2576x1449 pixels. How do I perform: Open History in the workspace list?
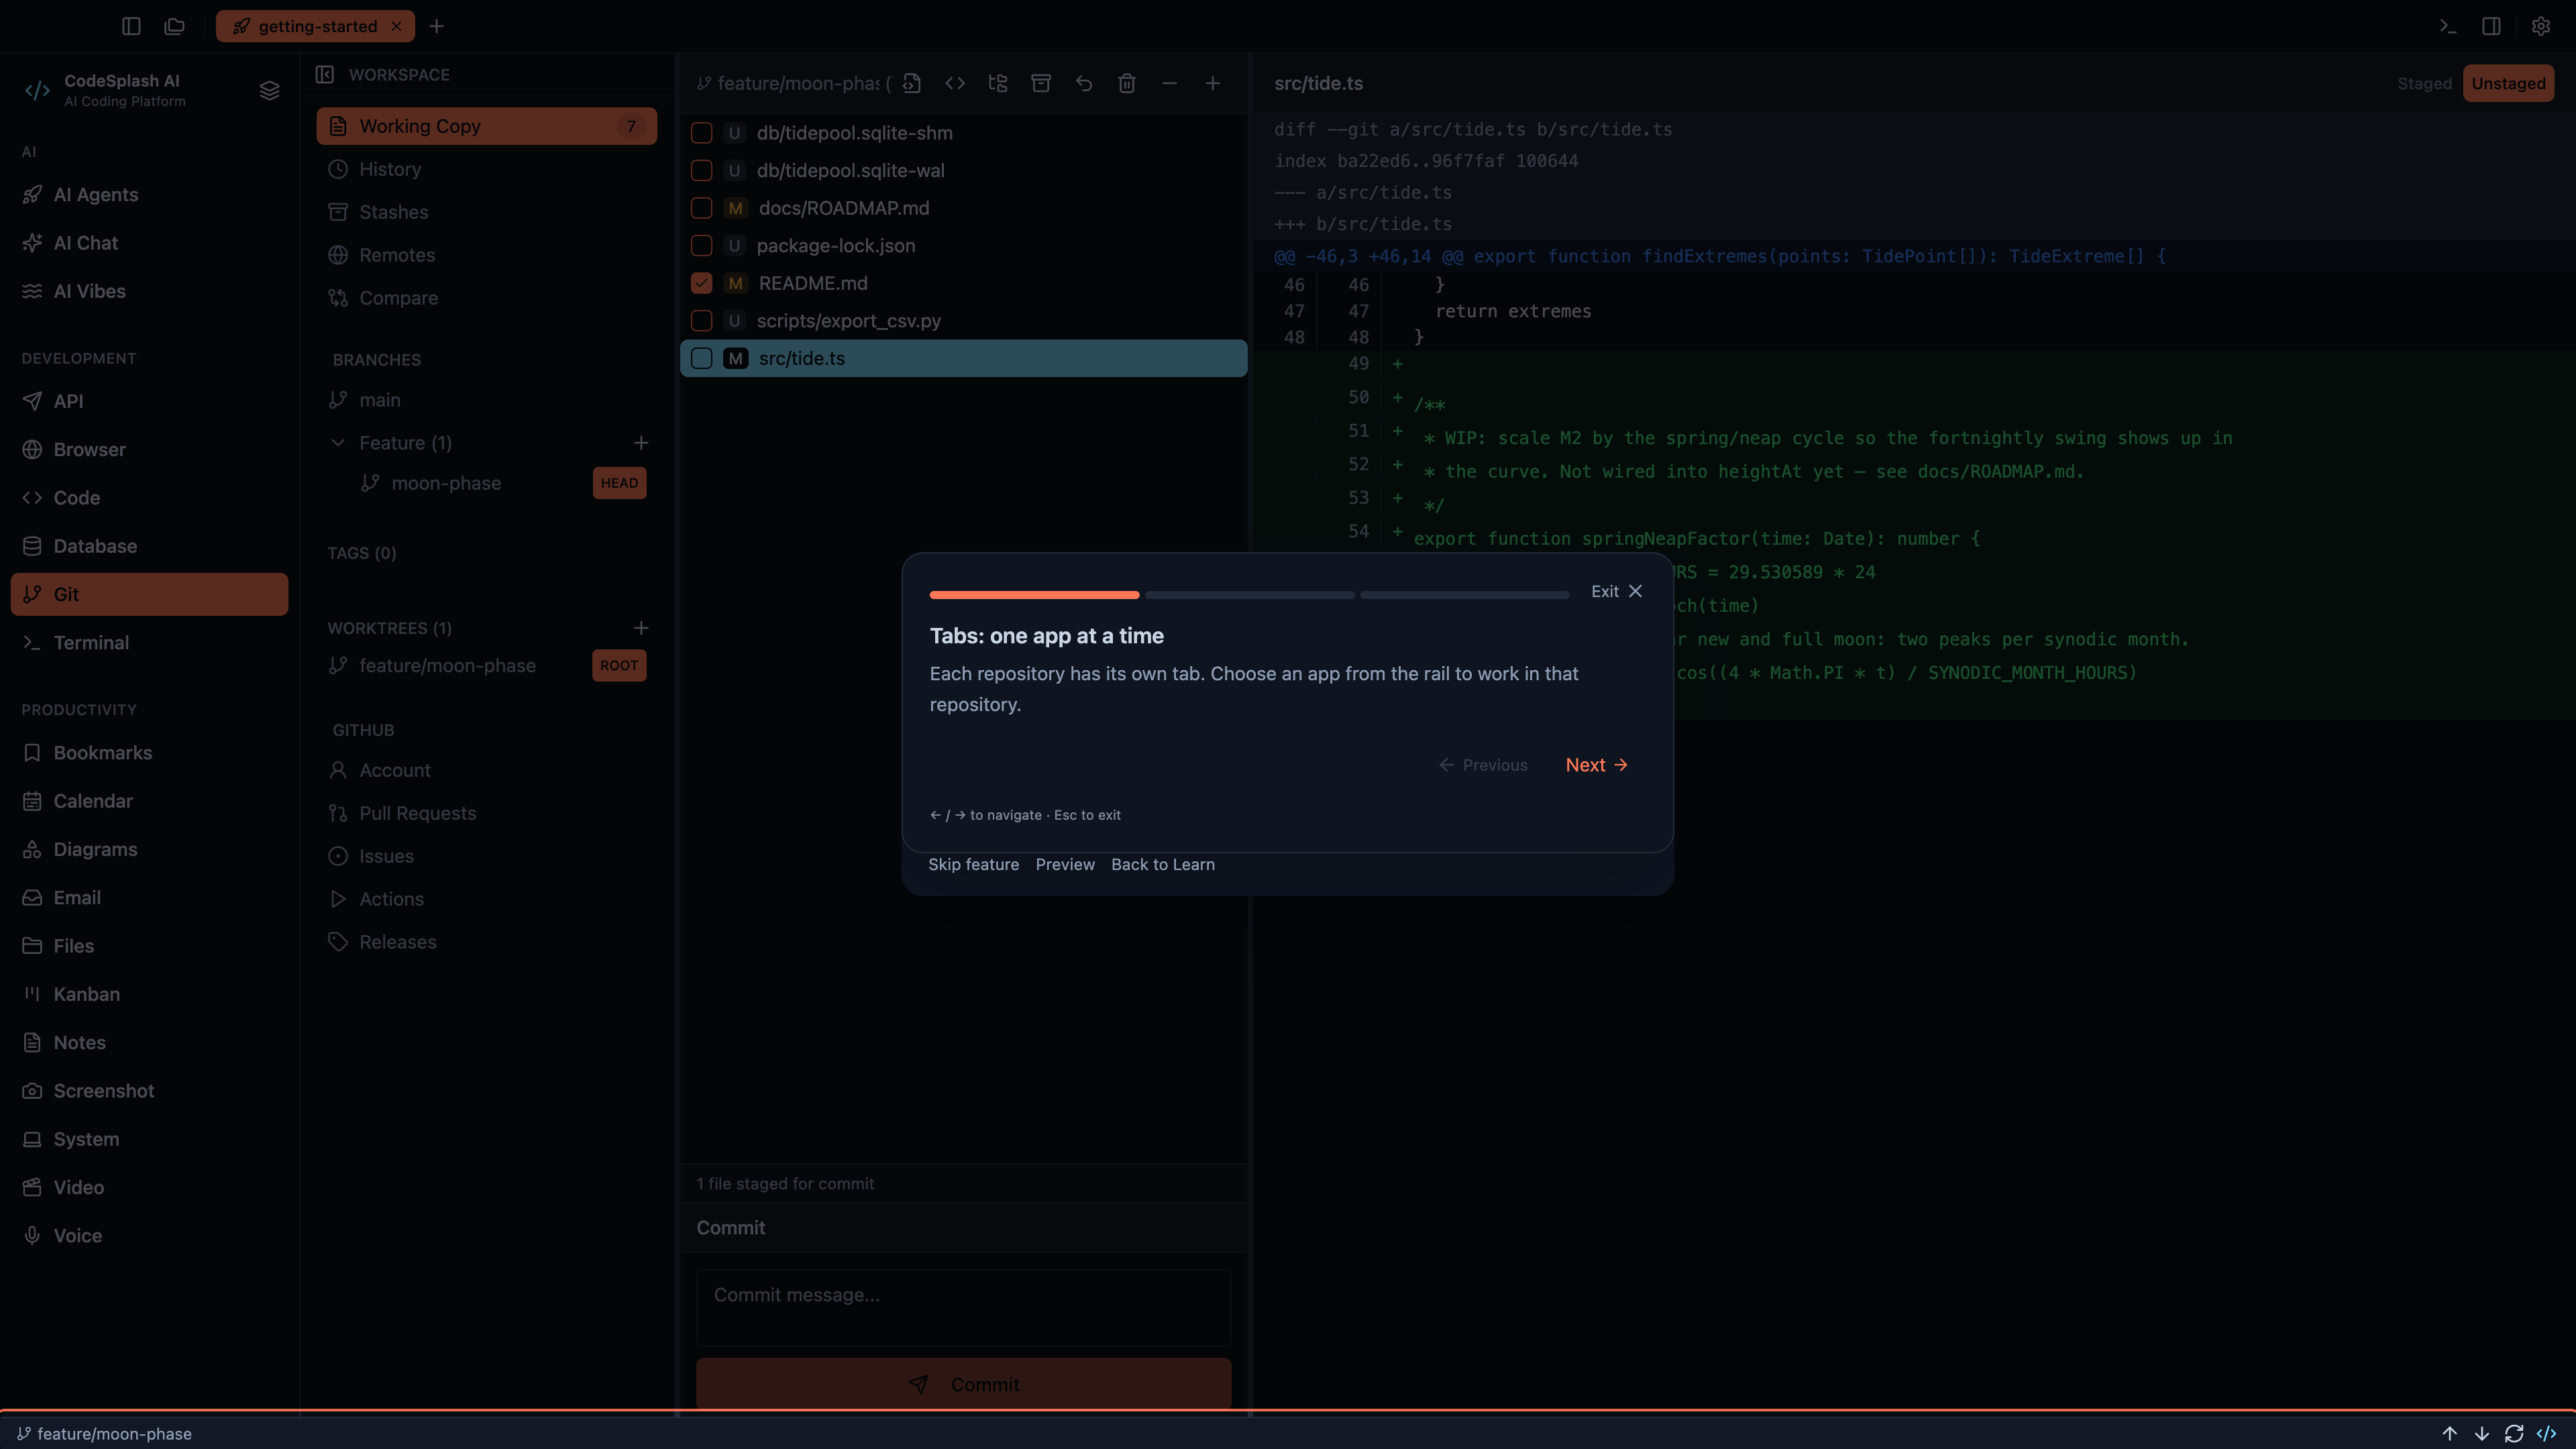click(487, 169)
